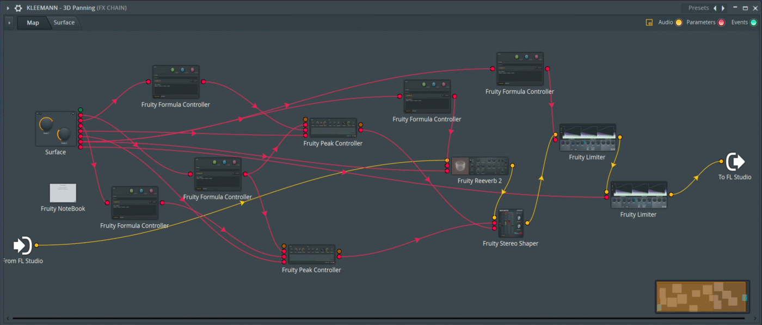Select the Fruity Stereo Shaper node
Image resolution: width=762 pixels, height=325 pixels.
(x=510, y=223)
